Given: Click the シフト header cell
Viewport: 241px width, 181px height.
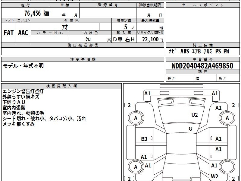Looking at the screenshot, I should point(9,20).
